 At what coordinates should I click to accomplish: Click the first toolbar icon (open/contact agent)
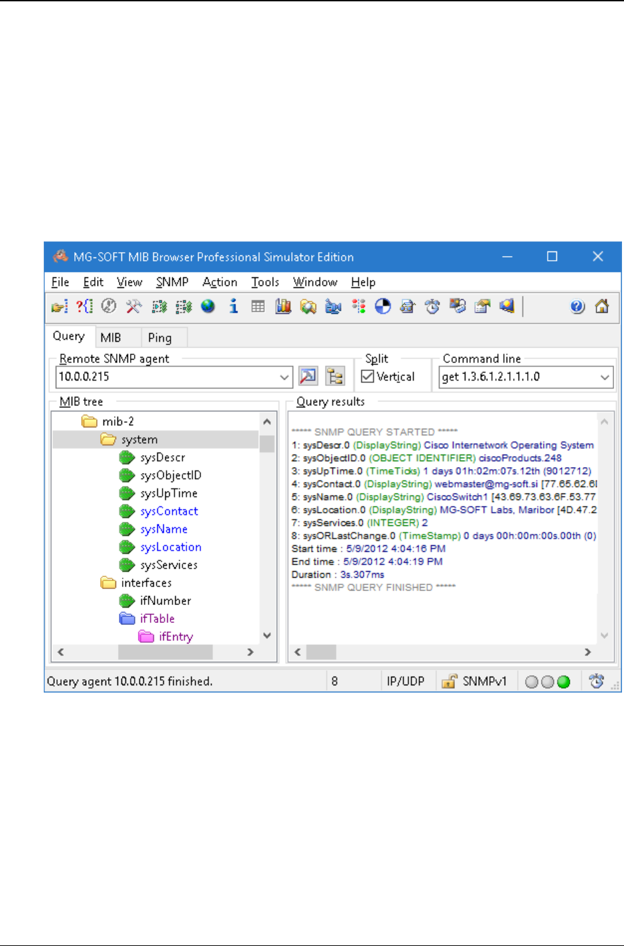coord(60,306)
